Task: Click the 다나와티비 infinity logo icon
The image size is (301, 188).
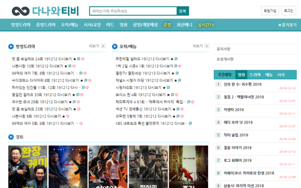Action: [21, 11]
